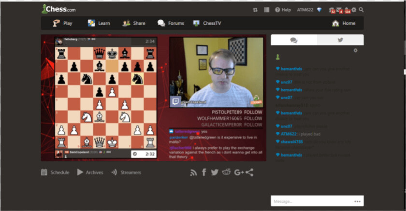
Task: Click into the Message input field
Action: tap(317, 201)
